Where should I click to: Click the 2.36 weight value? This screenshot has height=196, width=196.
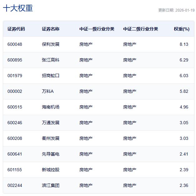point(184,185)
